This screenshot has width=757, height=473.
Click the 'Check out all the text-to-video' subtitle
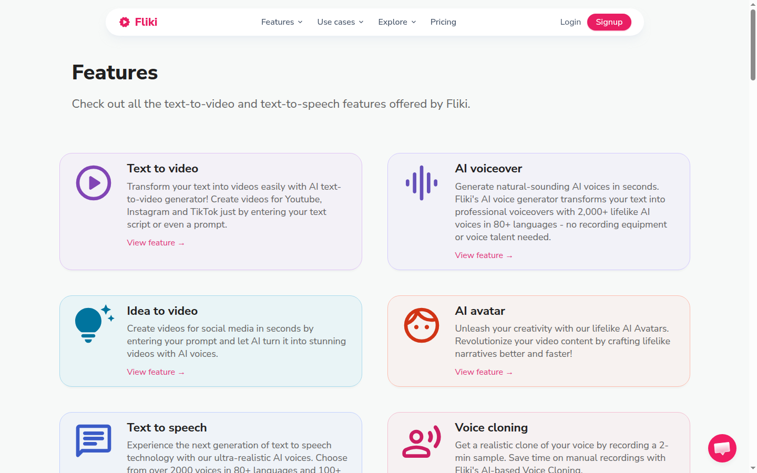point(271,104)
